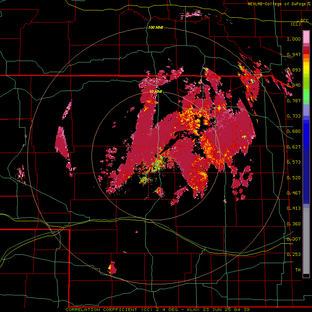Click the 50 NMI range ring label
Image resolution: width=312 pixels, height=312 pixels.
point(156,92)
